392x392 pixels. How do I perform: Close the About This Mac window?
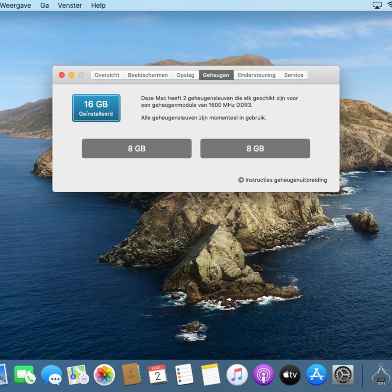(x=62, y=75)
